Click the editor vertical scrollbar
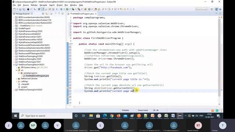 [x=219, y=58]
